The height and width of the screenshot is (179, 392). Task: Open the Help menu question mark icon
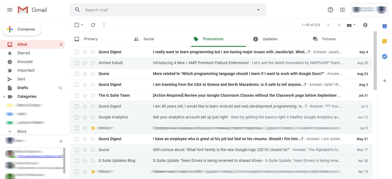click(x=330, y=10)
